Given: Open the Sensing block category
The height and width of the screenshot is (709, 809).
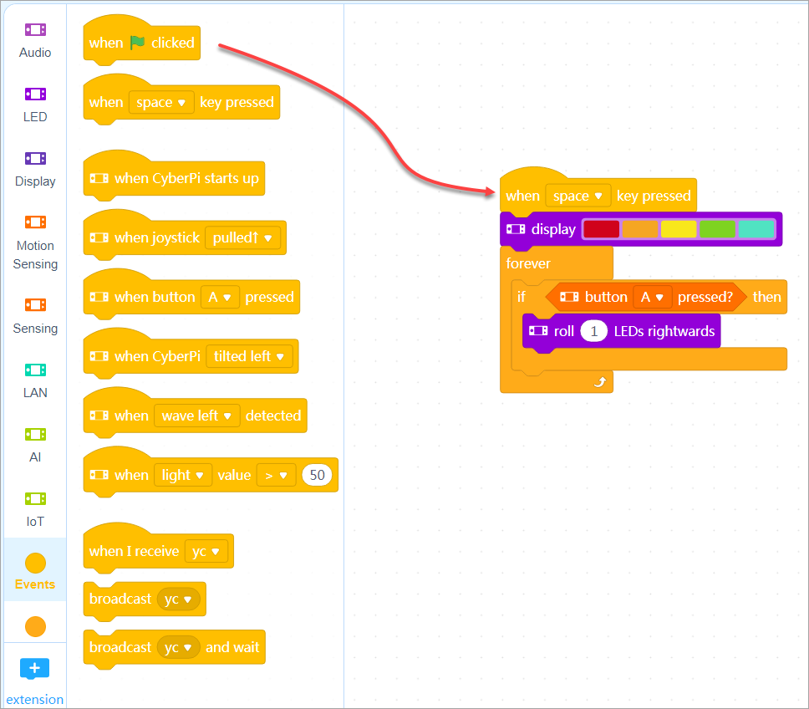Looking at the screenshot, I should click(x=35, y=316).
